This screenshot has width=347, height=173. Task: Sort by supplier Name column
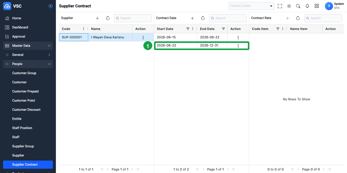click(x=96, y=29)
